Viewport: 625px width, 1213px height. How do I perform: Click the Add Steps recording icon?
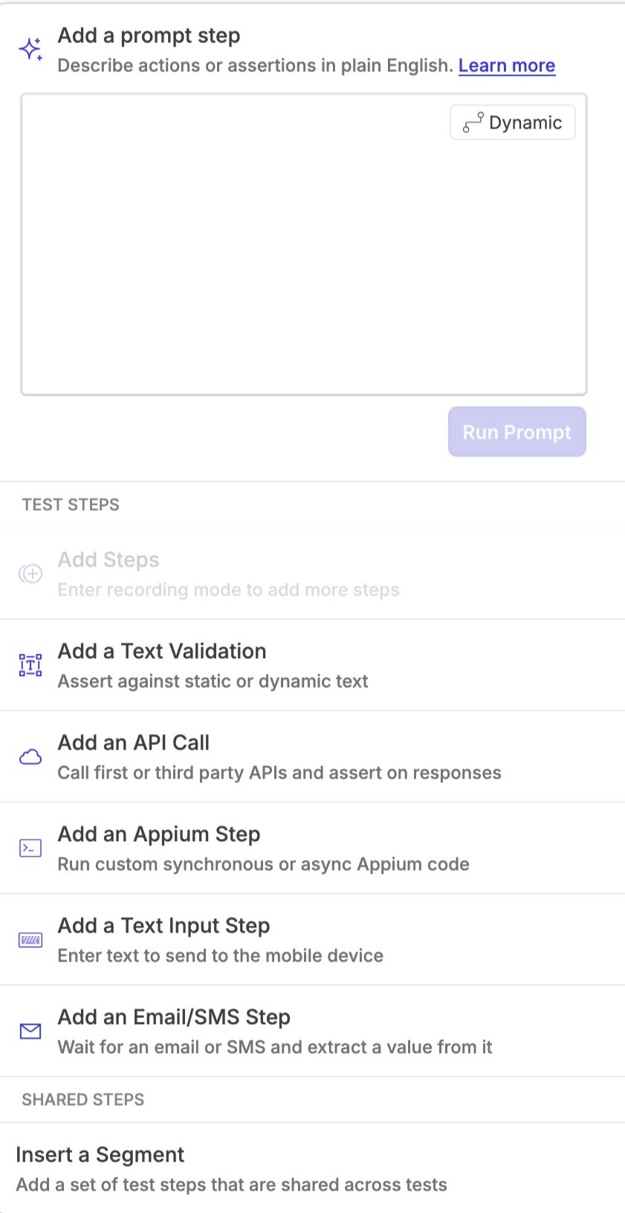[x=30, y=573]
